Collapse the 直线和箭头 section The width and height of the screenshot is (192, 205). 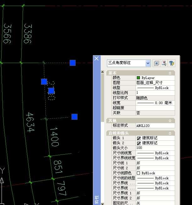170,133
